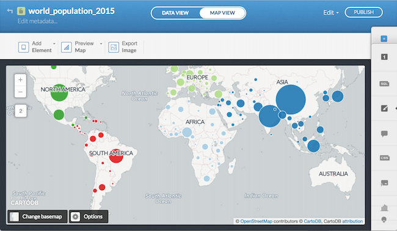Viewport: 397px width, 231px height.
Task: Click the lock privacy icon beside the title
Action: (x=21, y=11)
